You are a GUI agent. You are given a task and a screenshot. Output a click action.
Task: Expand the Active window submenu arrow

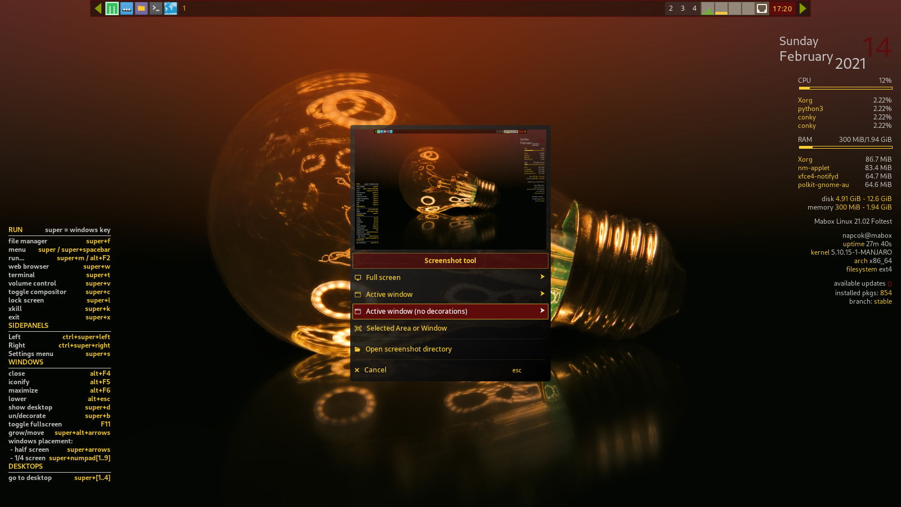542,294
